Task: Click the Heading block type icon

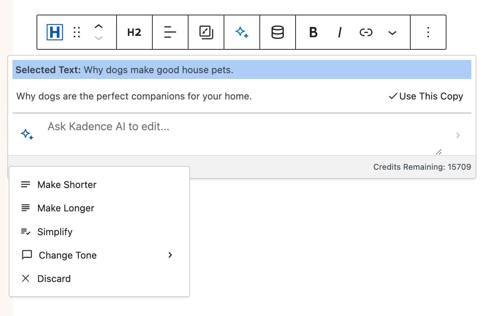Action: click(55, 32)
